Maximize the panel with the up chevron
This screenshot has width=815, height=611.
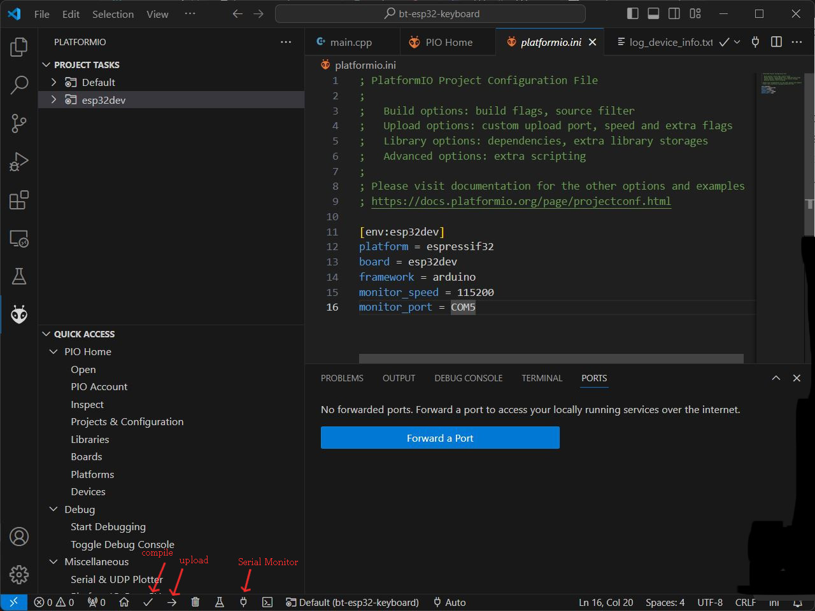click(776, 378)
